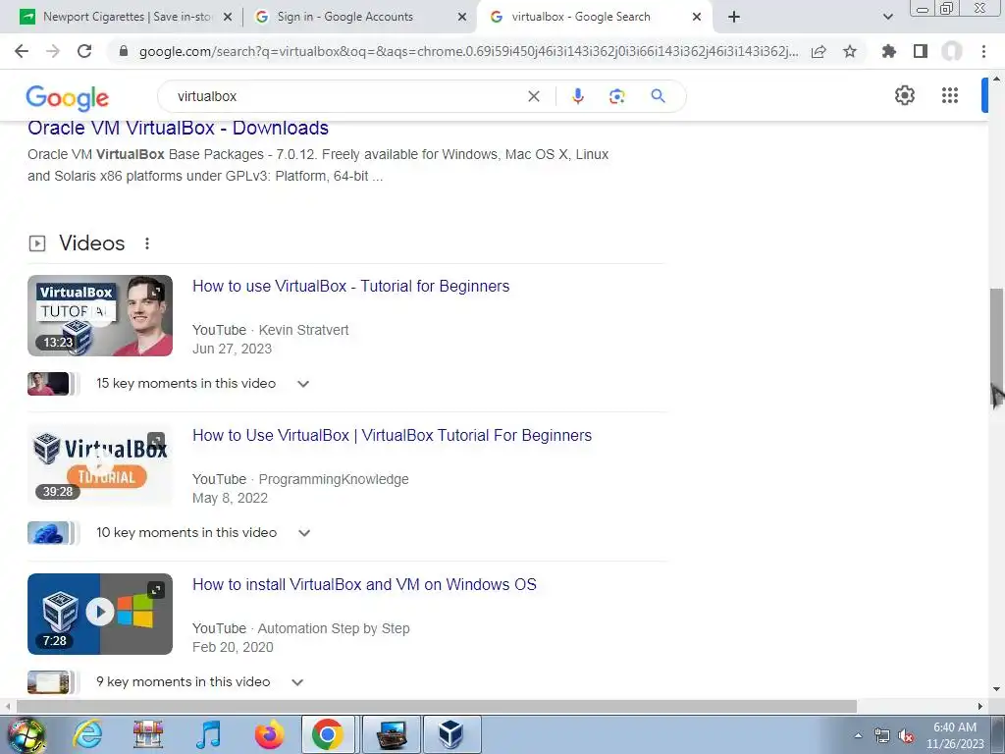Open the Chrome profile avatar

(952, 51)
